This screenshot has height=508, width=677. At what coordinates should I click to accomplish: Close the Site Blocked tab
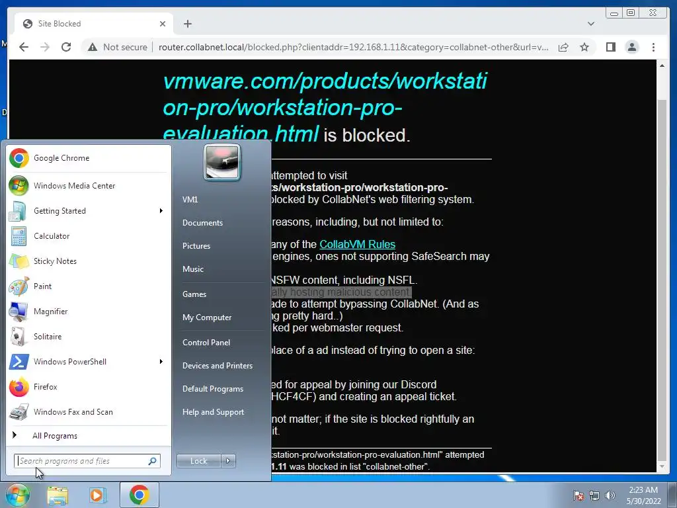click(163, 24)
